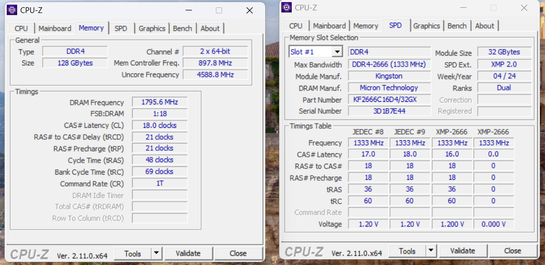Image resolution: width=545 pixels, height=265 pixels.
Task: Select the SPD tab in the left Memory window
Action: click(x=121, y=29)
